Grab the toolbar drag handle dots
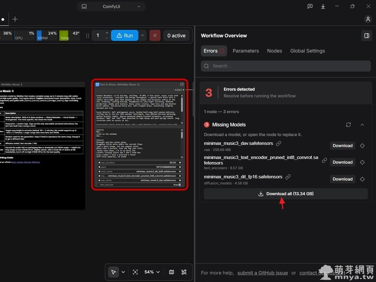376x282 pixels. click(x=87, y=36)
